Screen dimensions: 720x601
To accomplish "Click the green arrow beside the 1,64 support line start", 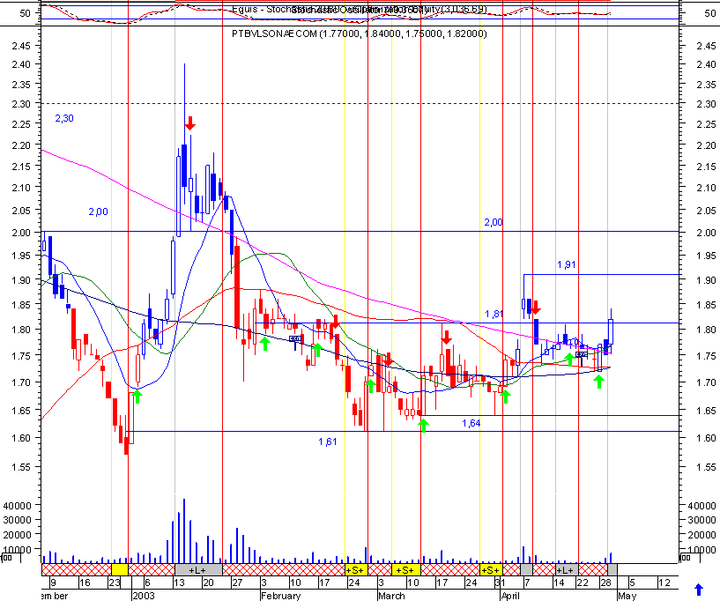I will pyautogui.click(x=424, y=425).
